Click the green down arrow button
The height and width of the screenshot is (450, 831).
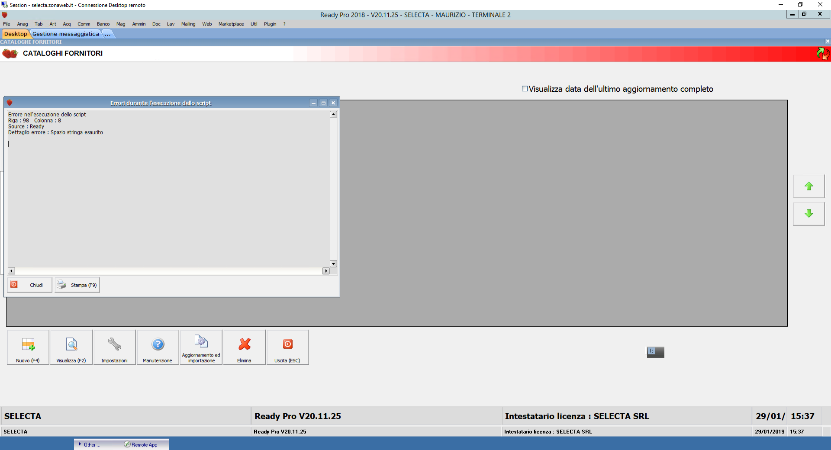808,213
